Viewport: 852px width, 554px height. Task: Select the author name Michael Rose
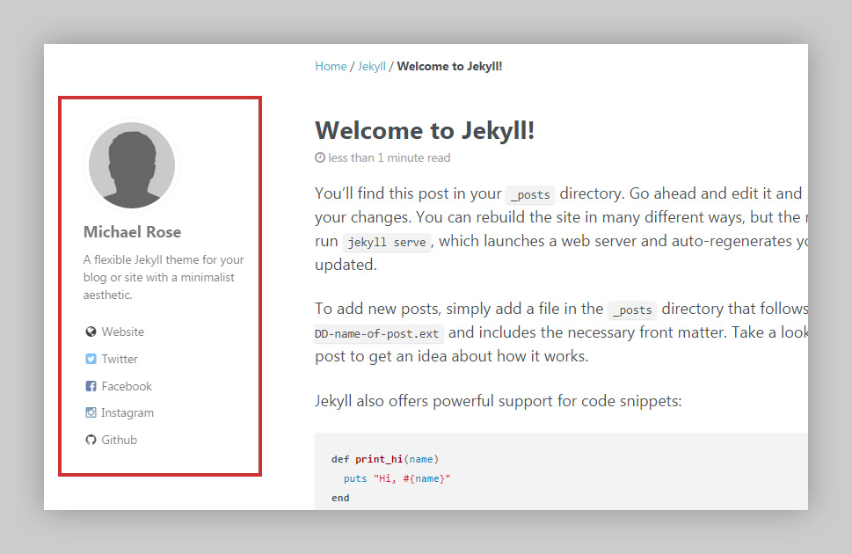132,231
